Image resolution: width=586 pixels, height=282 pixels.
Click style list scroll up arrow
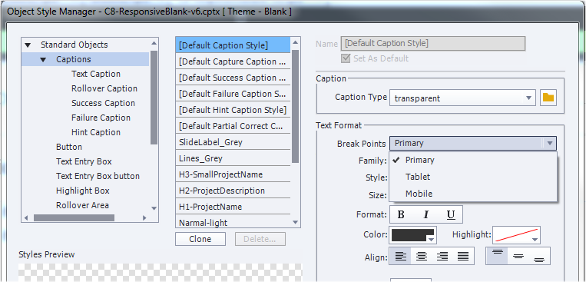pyautogui.click(x=295, y=42)
